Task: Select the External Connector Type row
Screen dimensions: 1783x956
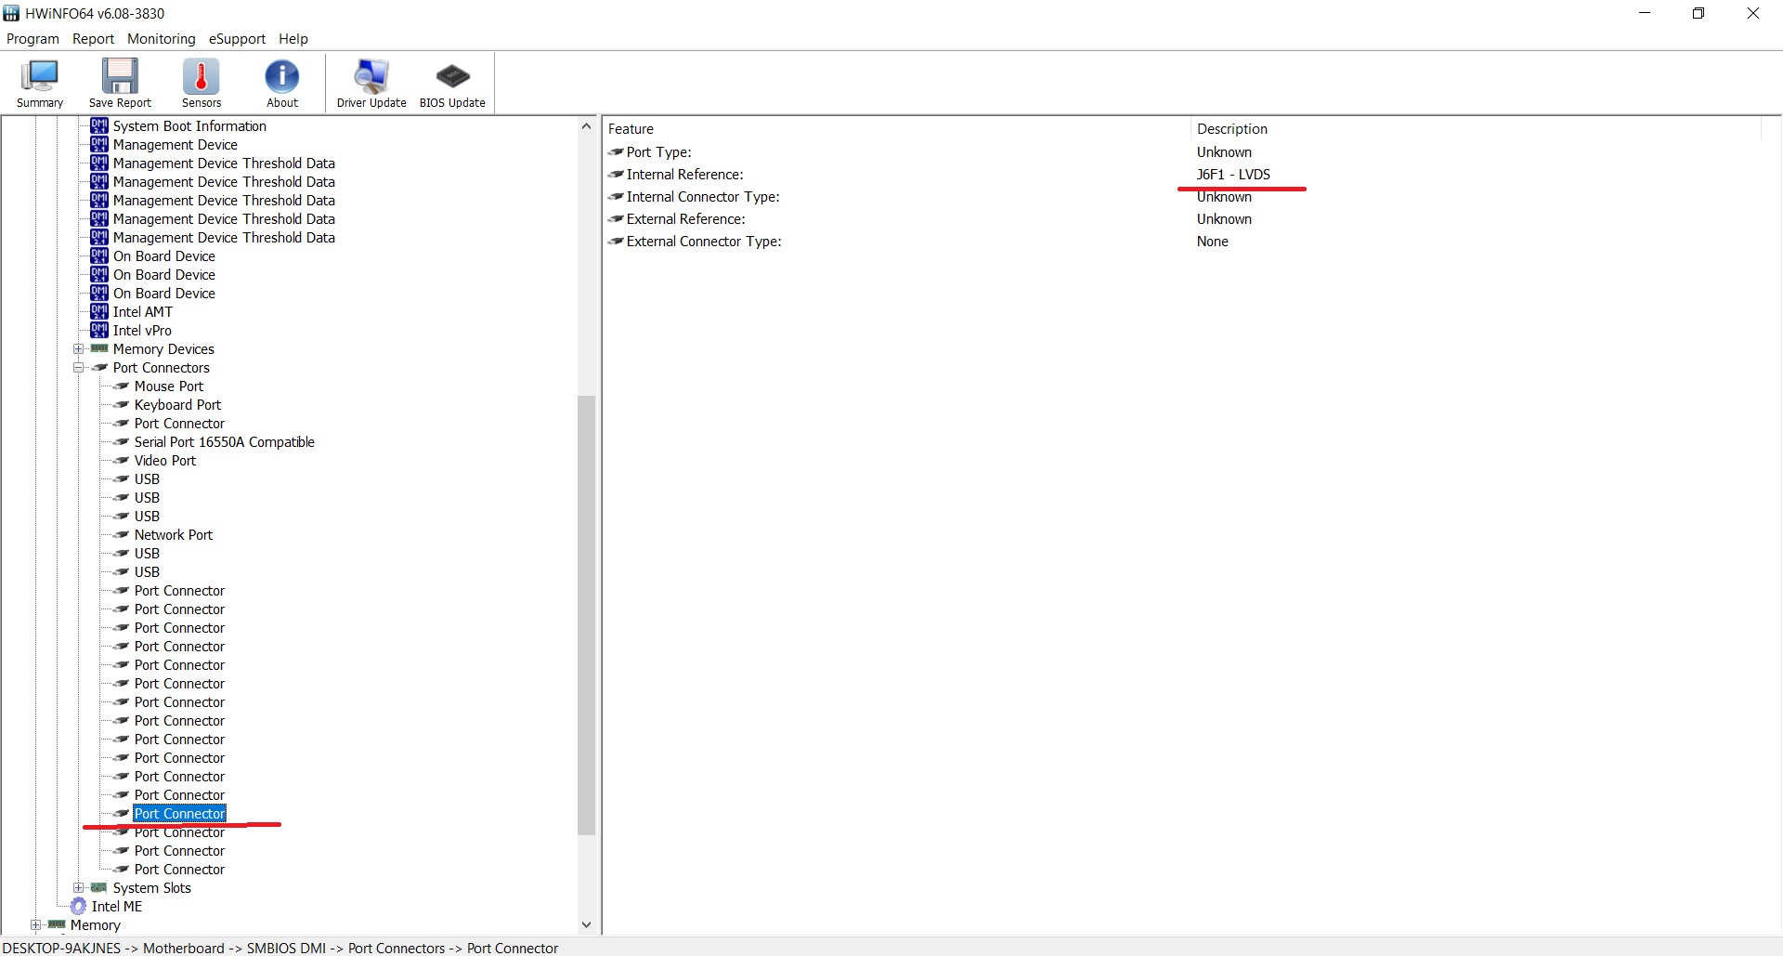Action: (1184, 242)
